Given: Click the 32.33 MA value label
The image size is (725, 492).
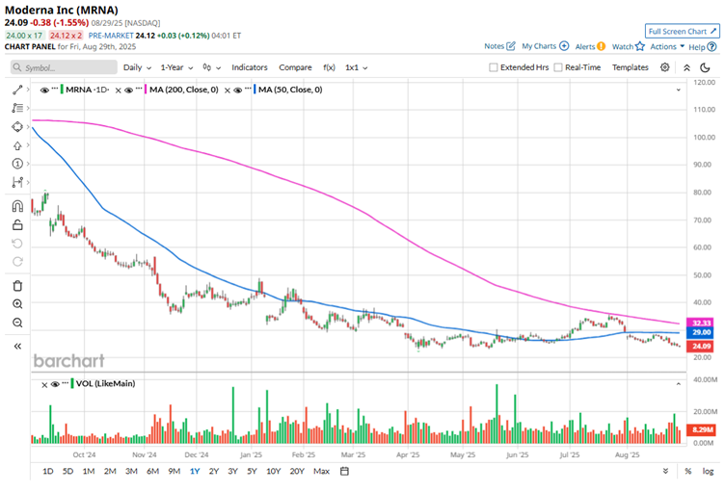Looking at the screenshot, I should pos(701,323).
